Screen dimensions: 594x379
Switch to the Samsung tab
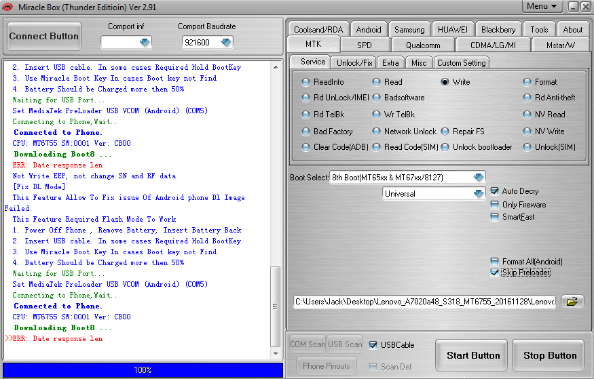click(409, 30)
